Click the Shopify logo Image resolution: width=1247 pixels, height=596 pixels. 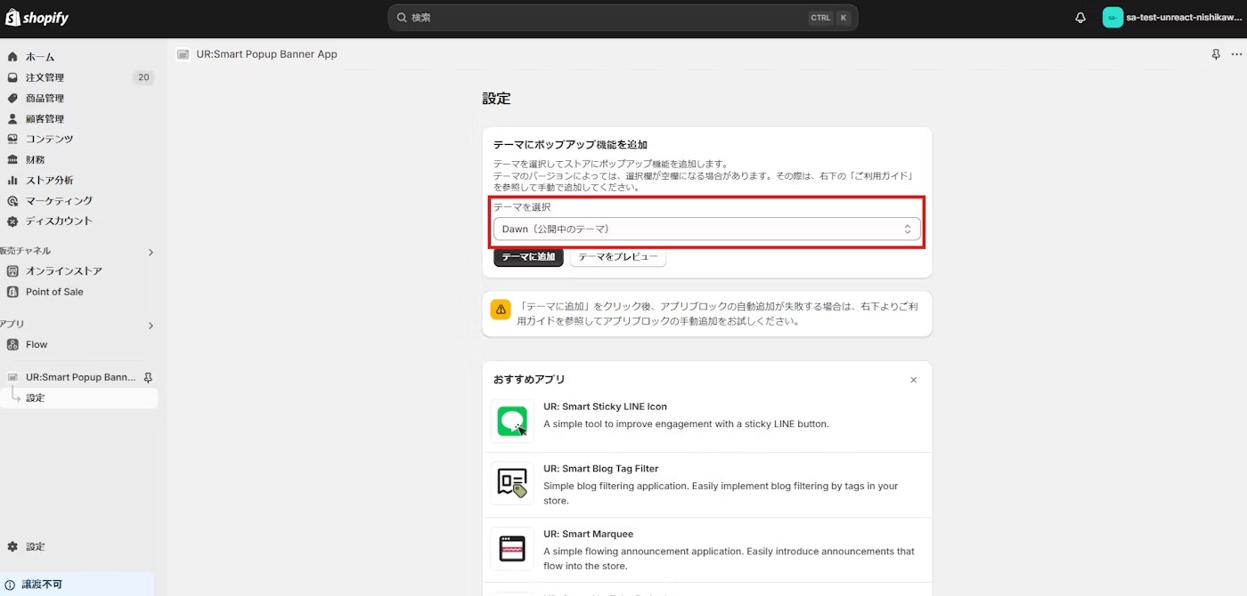(x=37, y=18)
